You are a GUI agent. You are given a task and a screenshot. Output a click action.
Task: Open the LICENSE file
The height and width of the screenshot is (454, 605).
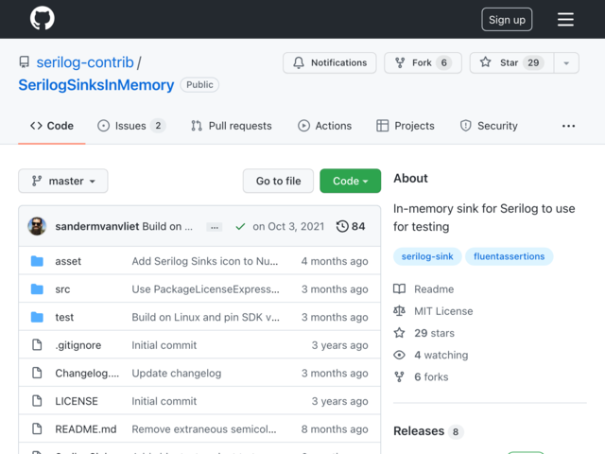77,401
